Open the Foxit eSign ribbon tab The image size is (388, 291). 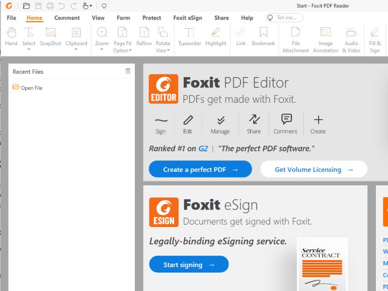[187, 18]
